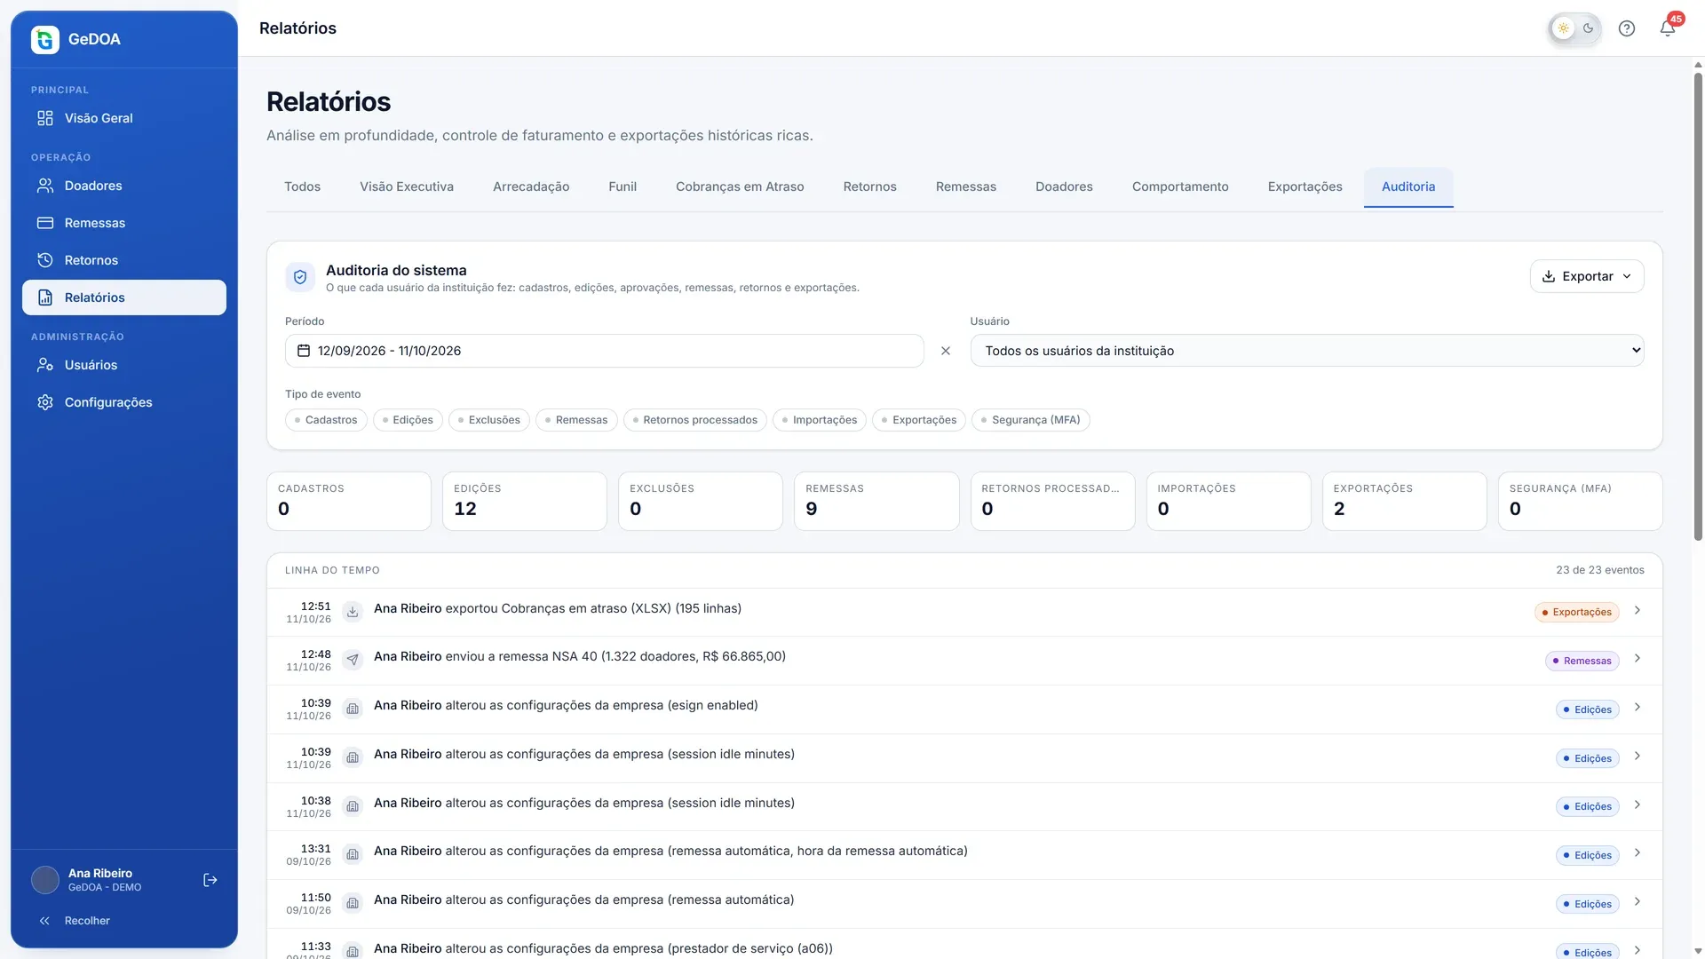The image size is (1705, 959).
Task: Open the Cobranças em Atraso tab
Action: [740, 186]
